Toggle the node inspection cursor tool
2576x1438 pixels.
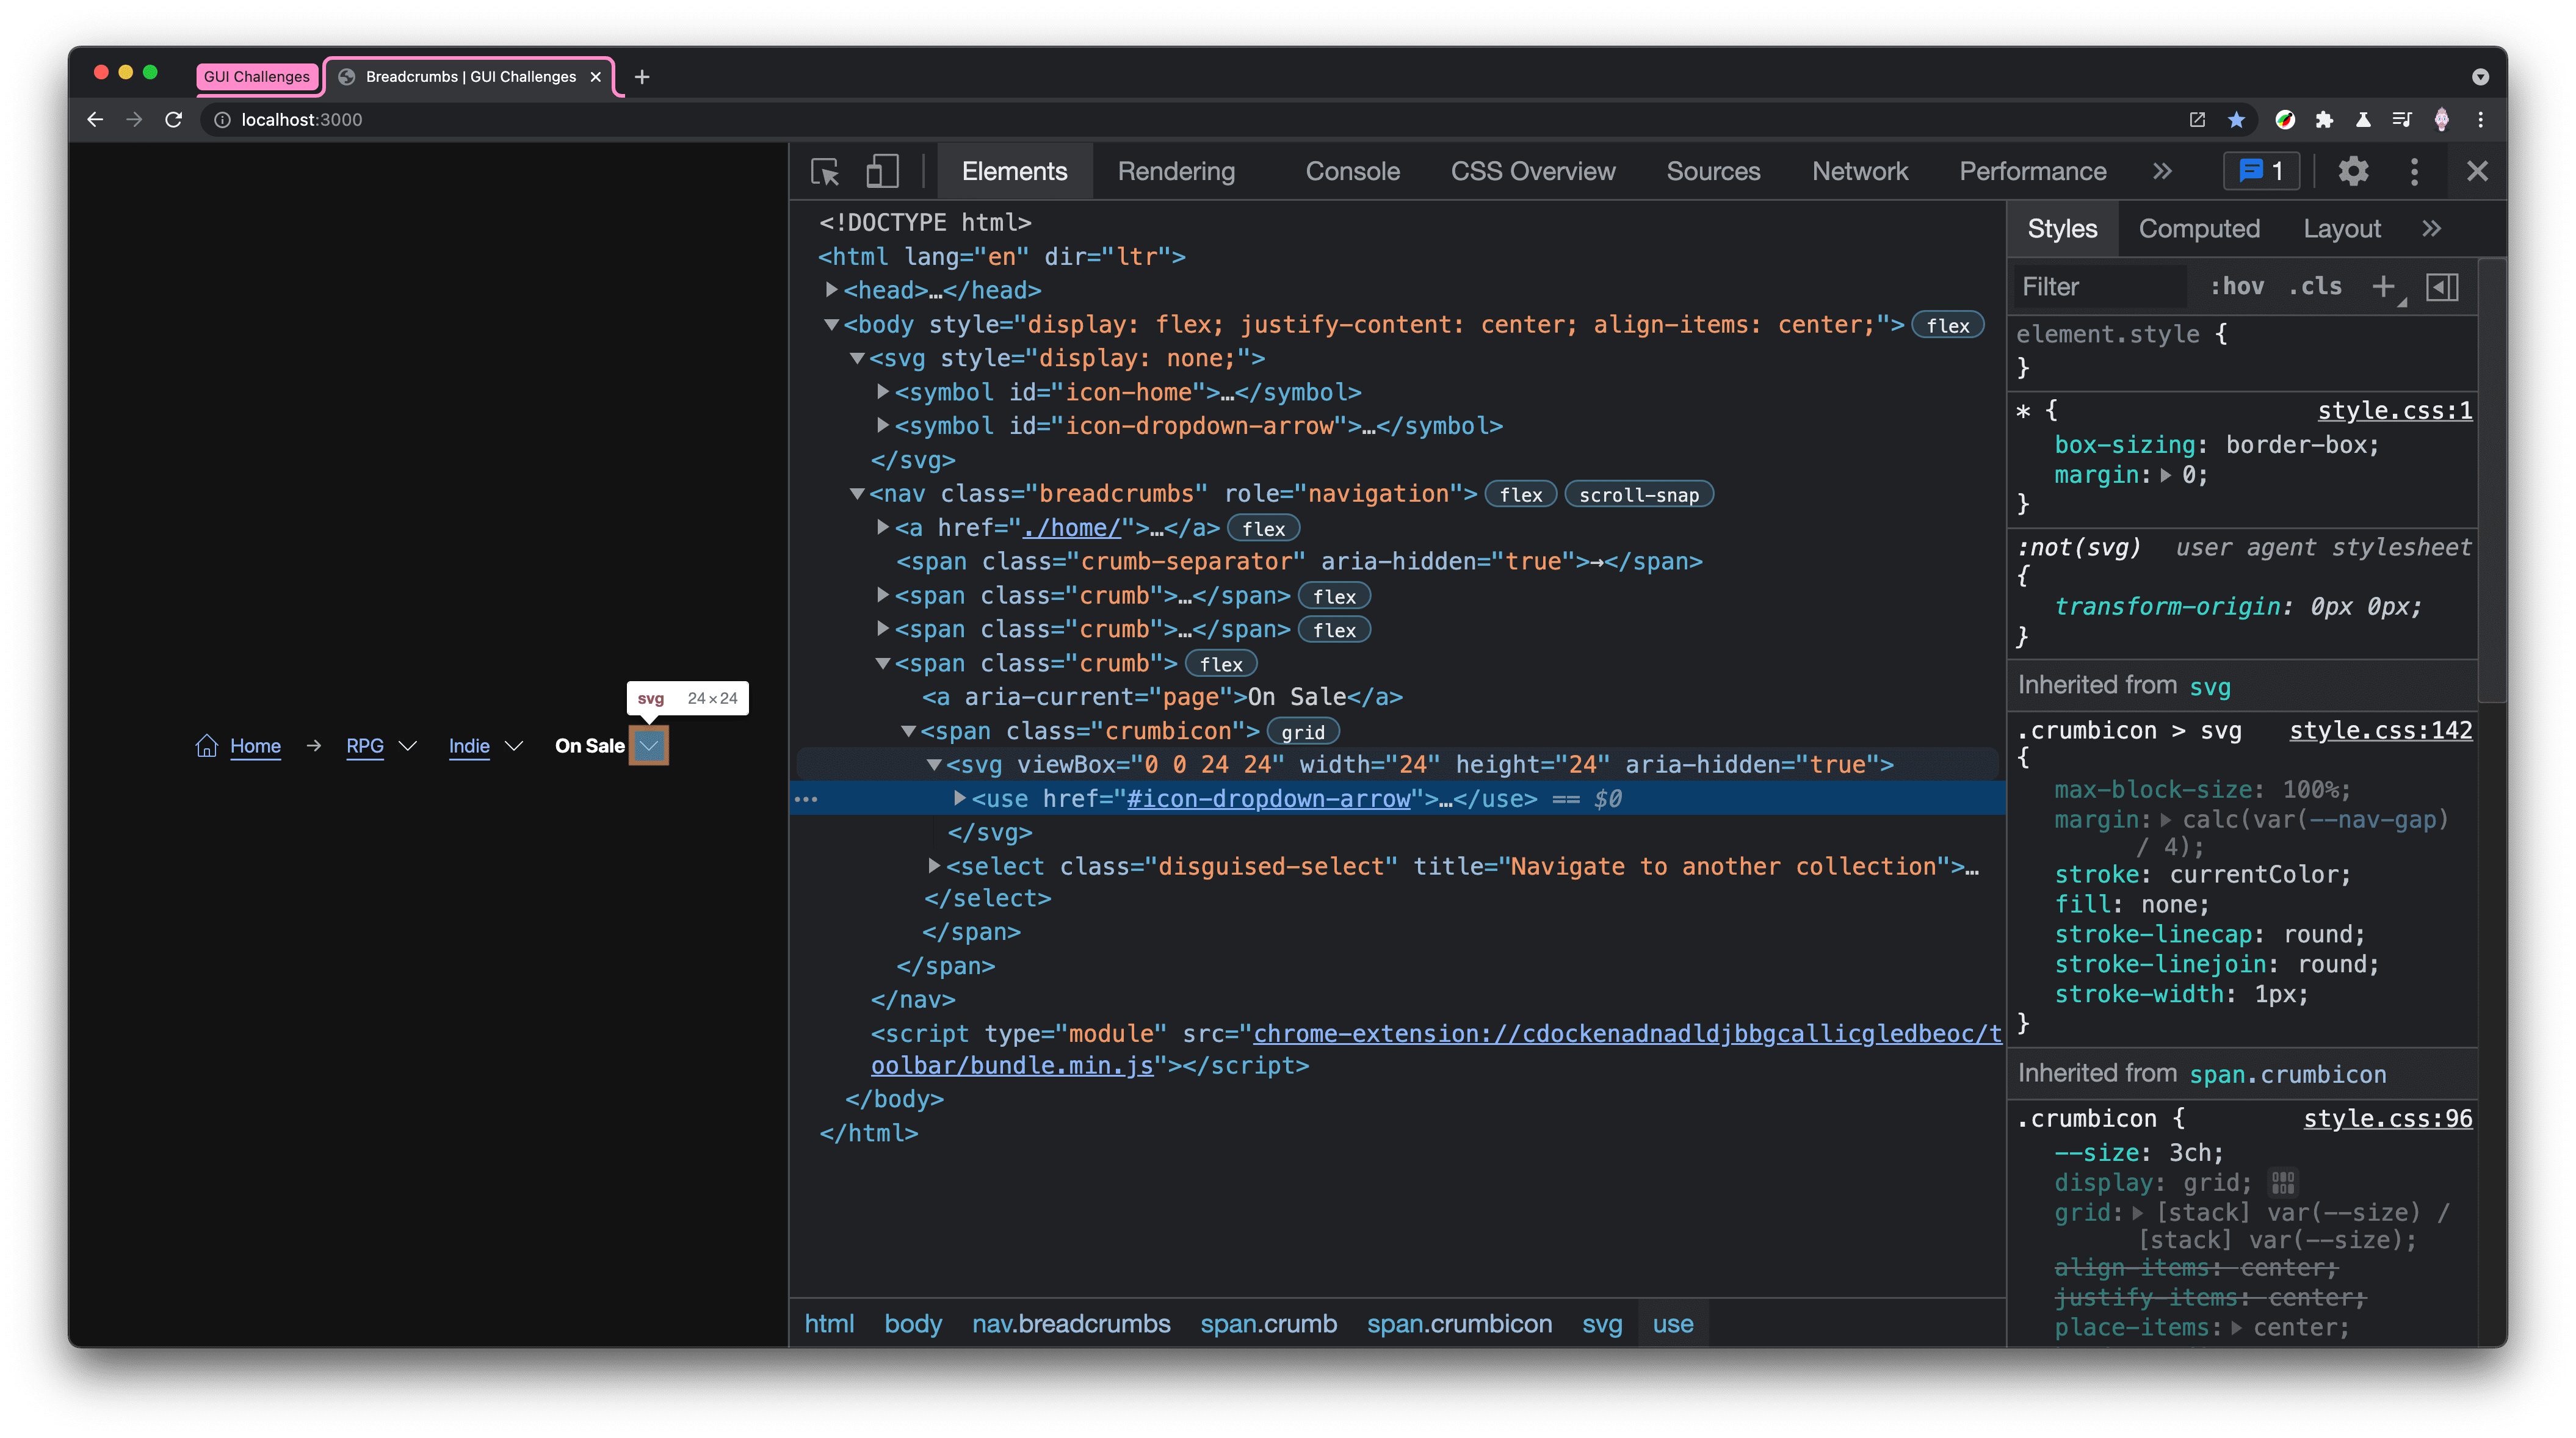pyautogui.click(x=827, y=172)
